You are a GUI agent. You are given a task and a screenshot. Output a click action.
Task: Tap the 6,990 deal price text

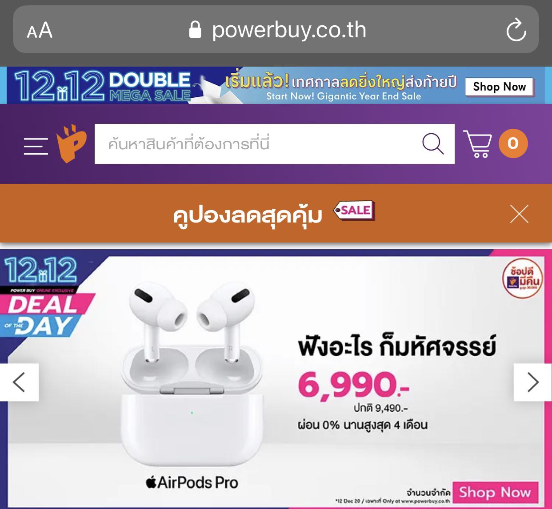click(x=354, y=384)
